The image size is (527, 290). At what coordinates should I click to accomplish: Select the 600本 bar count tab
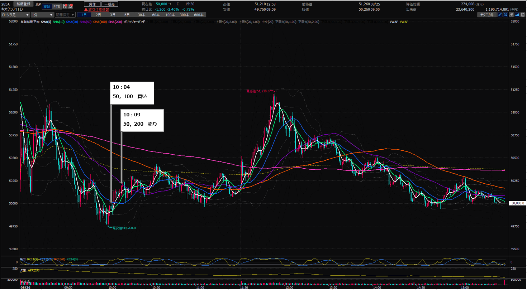click(198, 15)
